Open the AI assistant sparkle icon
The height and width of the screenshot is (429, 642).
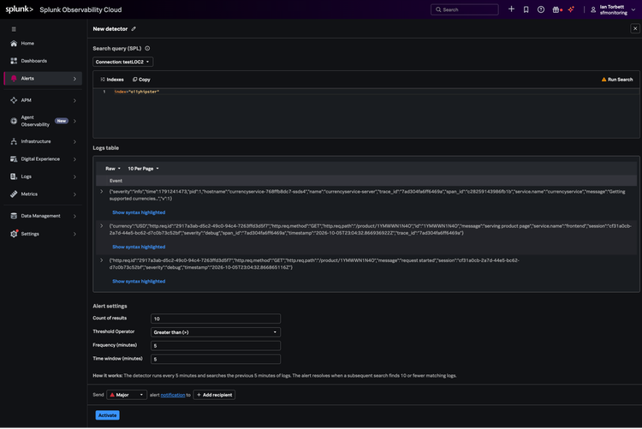click(571, 9)
